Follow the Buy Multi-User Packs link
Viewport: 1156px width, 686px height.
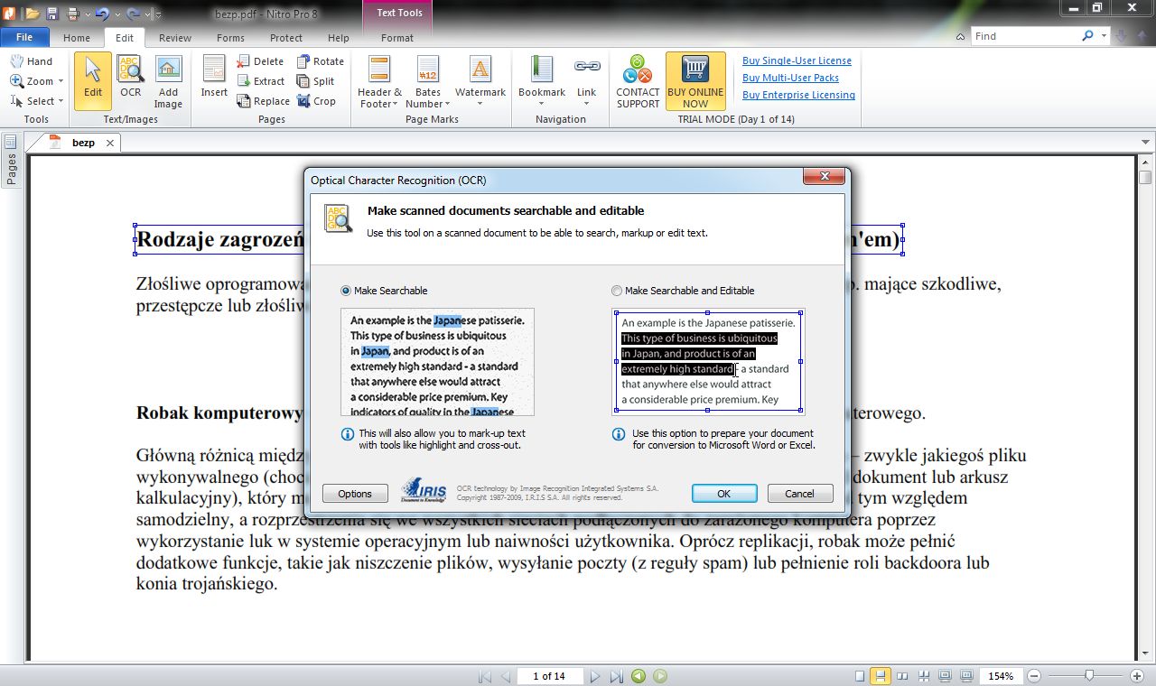coord(790,78)
